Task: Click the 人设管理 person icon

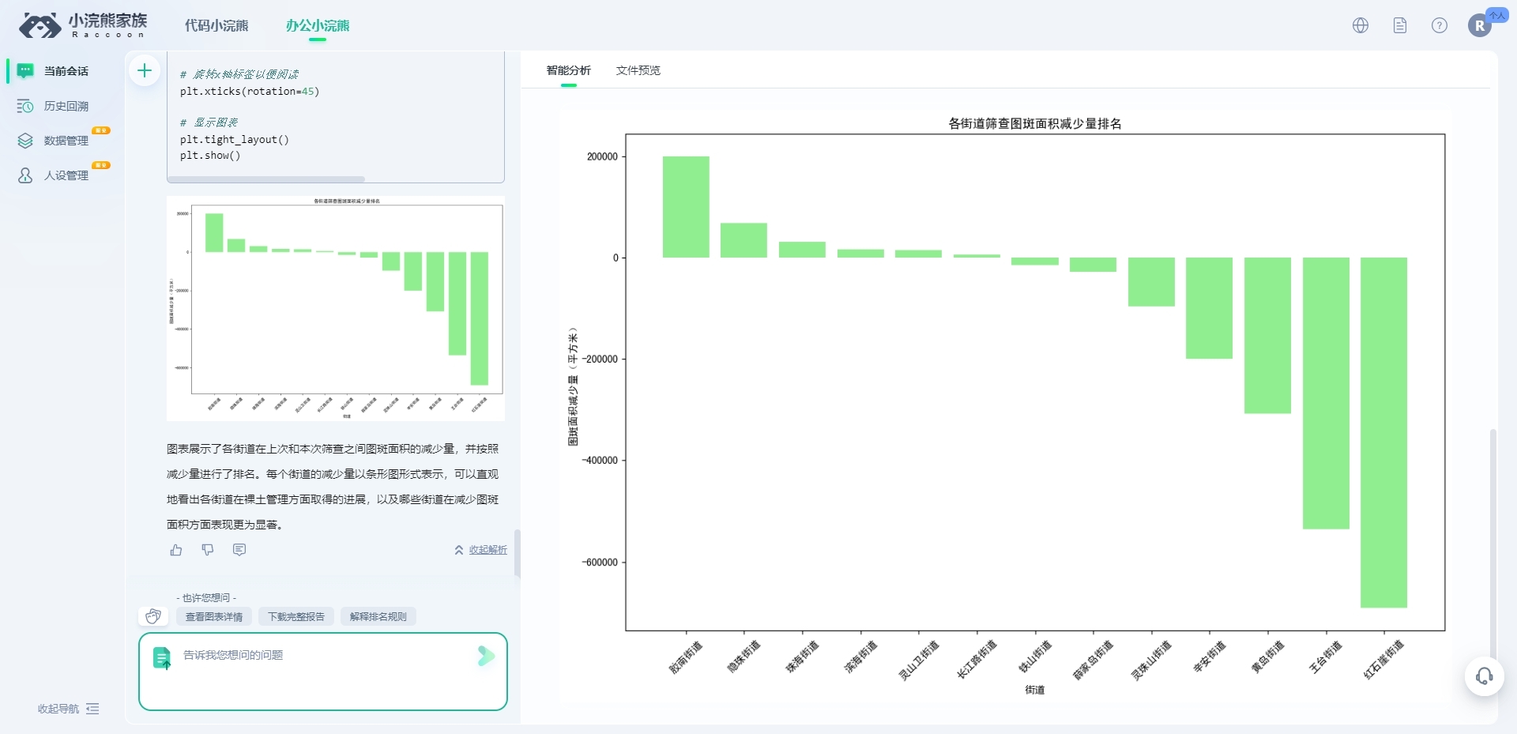Action: [25, 175]
